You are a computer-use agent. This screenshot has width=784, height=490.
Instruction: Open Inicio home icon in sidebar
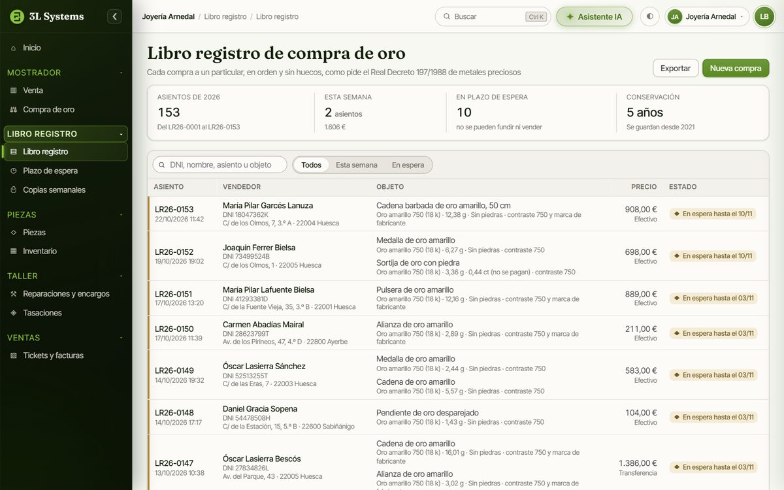coord(14,48)
